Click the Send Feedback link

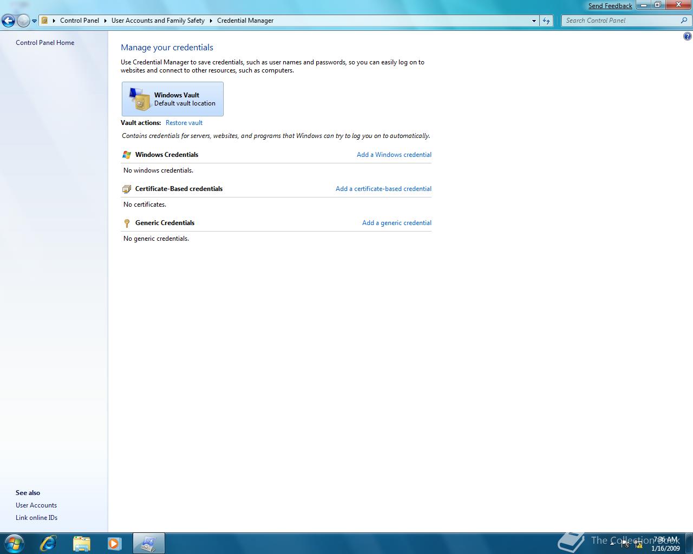pyautogui.click(x=610, y=6)
